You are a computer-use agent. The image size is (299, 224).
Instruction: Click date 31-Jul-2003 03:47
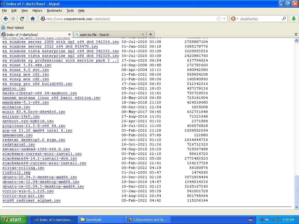[x=141, y=173]
